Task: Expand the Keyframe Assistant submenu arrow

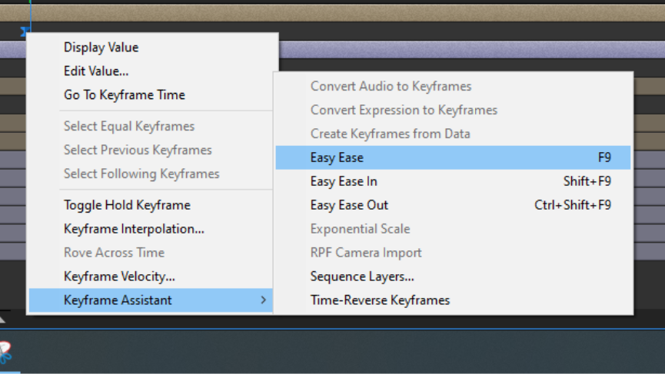Action: pyautogui.click(x=263, y=300)
